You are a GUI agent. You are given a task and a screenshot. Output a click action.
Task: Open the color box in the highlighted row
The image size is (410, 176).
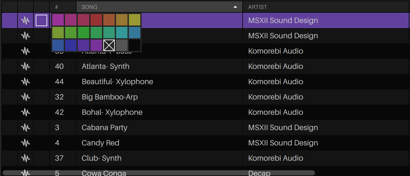point(41,20)
